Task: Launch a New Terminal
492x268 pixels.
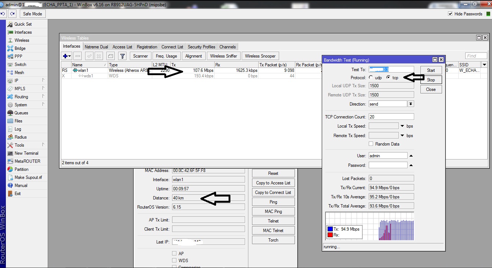Action: point(26,153)
